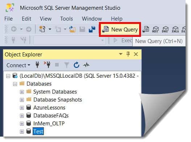Open the Connect dropdown in Object Explorer
This screenshot has width=191, height=142.
tap(18, 65)
